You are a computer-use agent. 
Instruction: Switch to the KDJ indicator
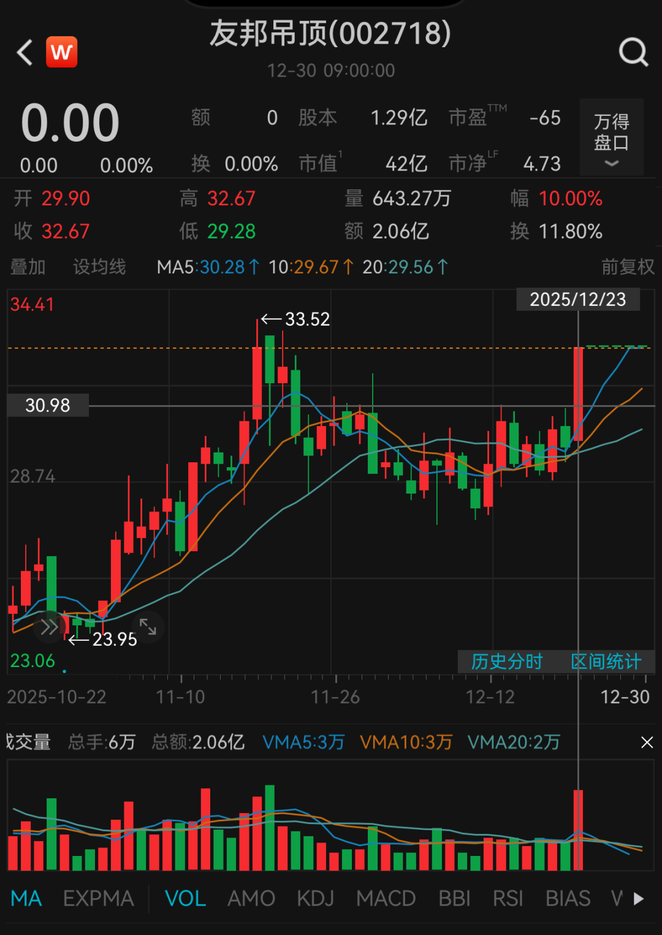tap(315, 899)
